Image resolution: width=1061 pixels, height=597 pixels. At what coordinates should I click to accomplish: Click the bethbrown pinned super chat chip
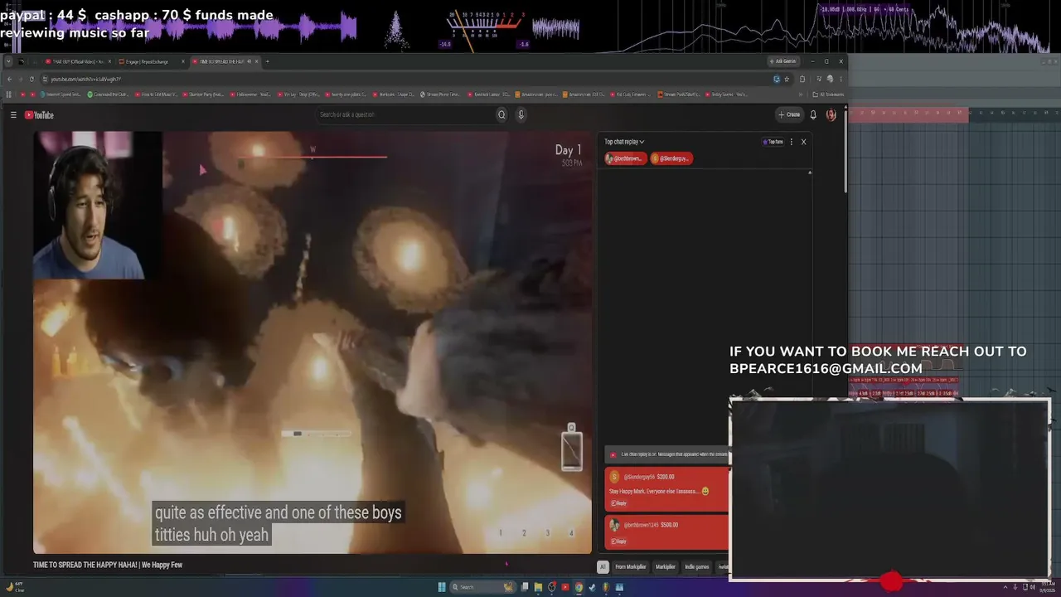625,158
